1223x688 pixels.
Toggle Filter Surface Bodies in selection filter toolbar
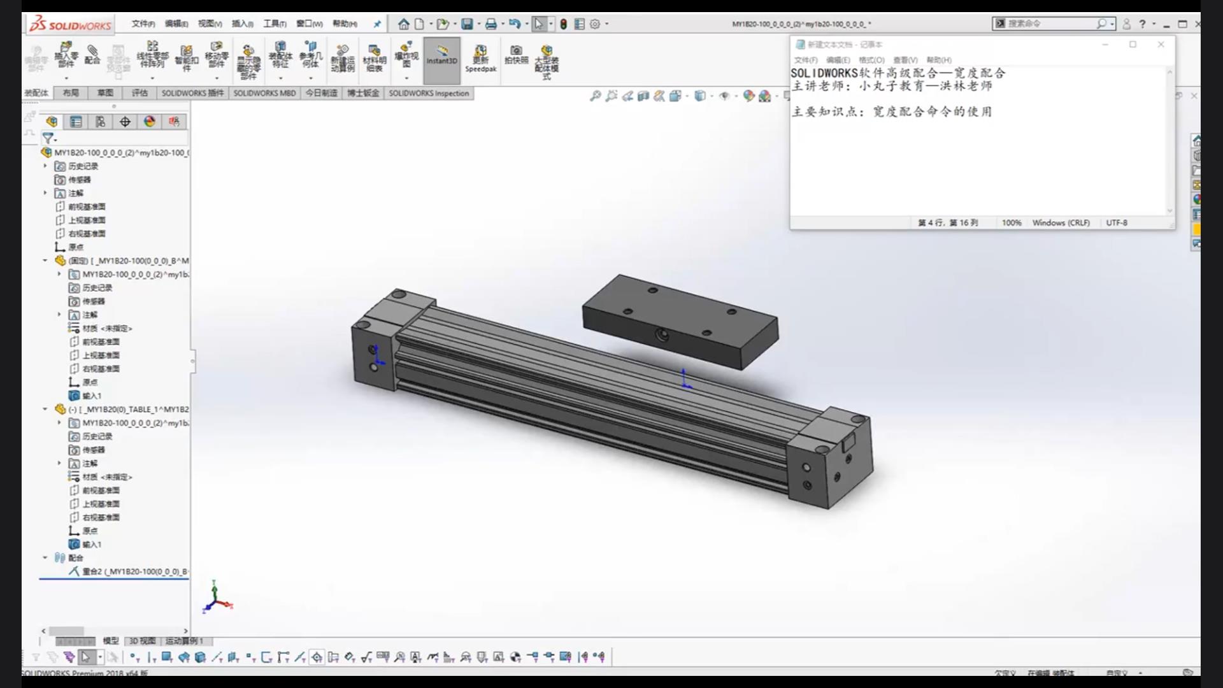pos(183,657)
